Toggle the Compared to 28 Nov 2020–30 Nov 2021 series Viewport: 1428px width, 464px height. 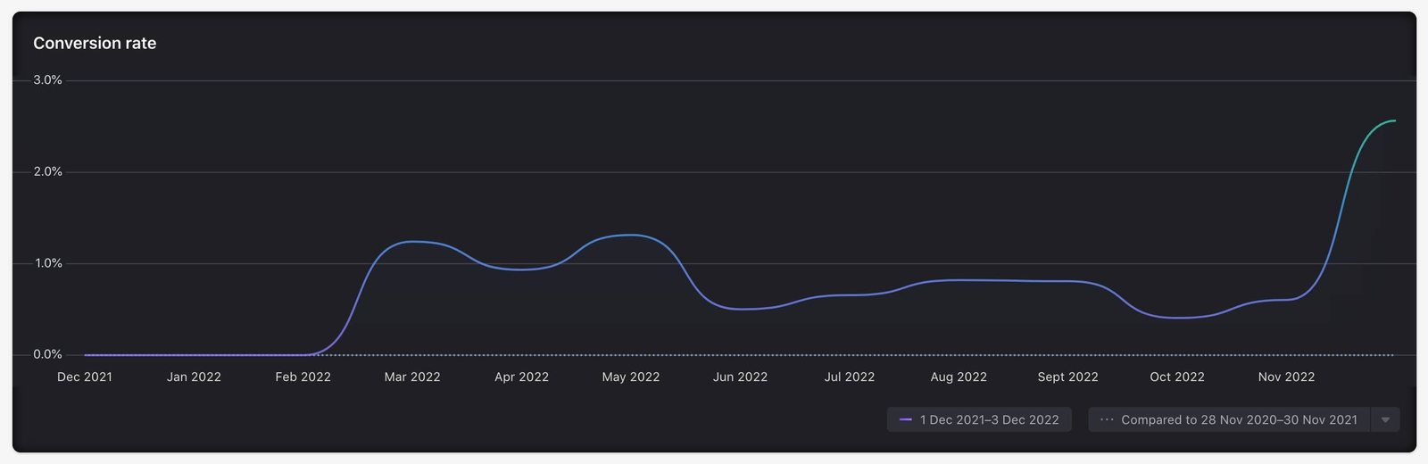[1229, 419]
